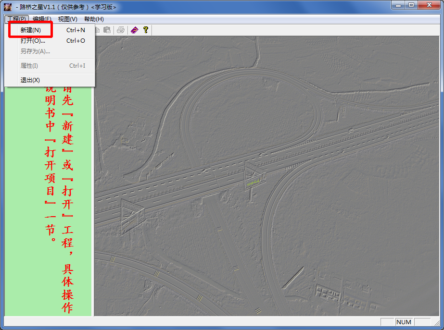Choose 打开(O)... from the project menu
The width and height of the screenshot is (444, 330).
coord(33,41)
